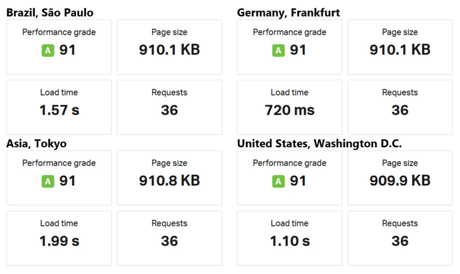Click the green A badge under Washington D.C.
Image resolution: width=460 pixels, height=274 pixels.
coord(278,181)
